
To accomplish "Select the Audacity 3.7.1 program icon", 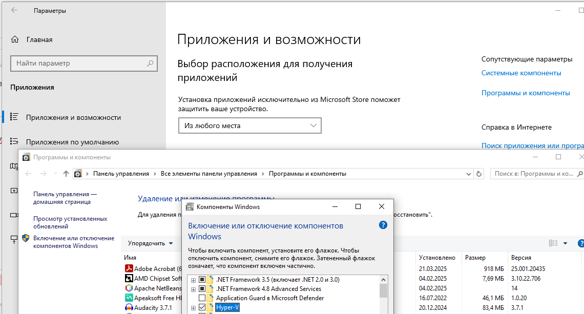I will pos(129,308).
